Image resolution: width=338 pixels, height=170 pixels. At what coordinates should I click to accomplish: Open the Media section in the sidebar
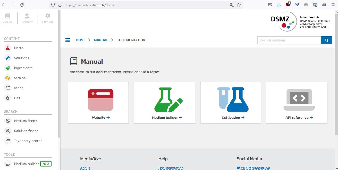19,48
